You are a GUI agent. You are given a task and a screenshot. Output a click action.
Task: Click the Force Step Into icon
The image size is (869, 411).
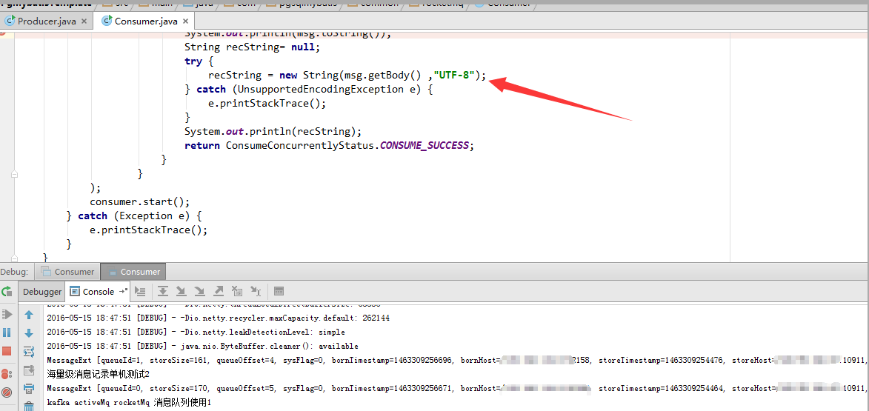200,291
